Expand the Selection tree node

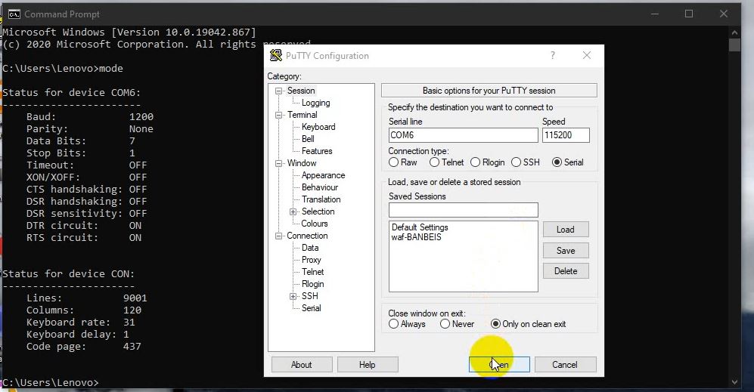293,211
